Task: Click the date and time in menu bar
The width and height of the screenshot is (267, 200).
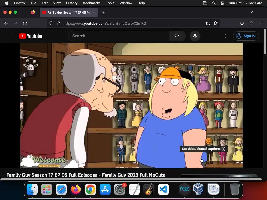Action: coord(245,3)
